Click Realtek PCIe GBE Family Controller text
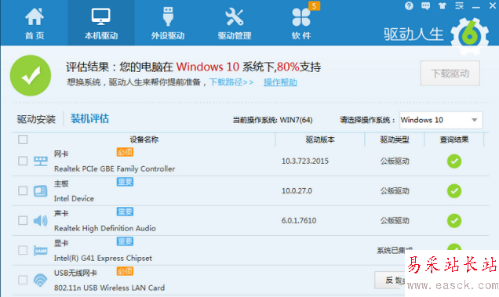The width and height of the screenshot is (499, 297). coord(115,168)
